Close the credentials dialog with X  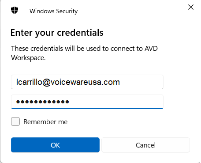(x=191, y=7)
